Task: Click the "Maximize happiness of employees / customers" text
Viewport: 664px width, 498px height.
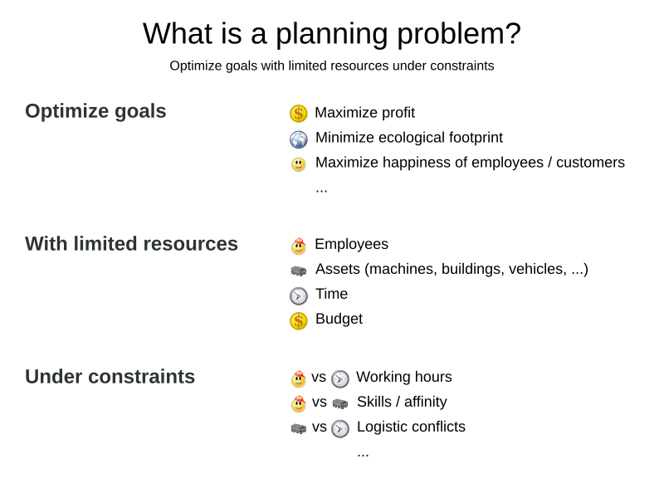Action: click(x=470, y=163)
